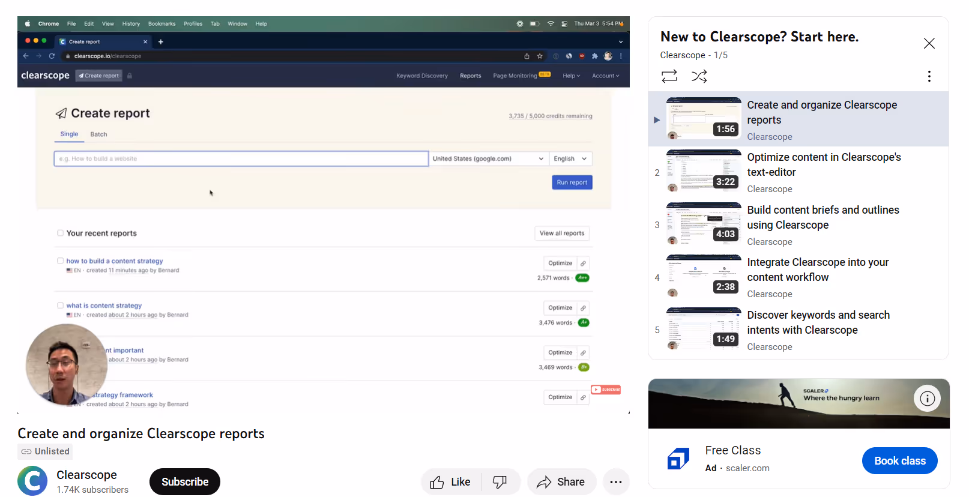
Task: Open more actions ellipsis under video
Action: [x=616, y=482]
